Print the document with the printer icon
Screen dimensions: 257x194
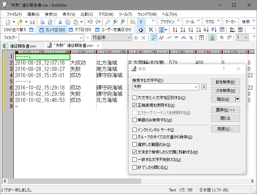pyautogui.click(x=42, y=22)
